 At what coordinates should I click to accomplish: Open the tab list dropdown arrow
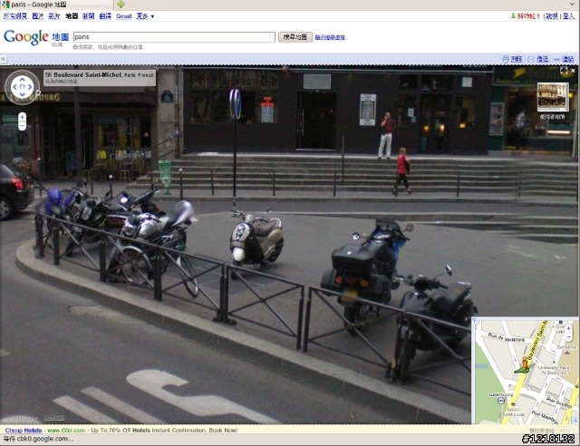572,5
